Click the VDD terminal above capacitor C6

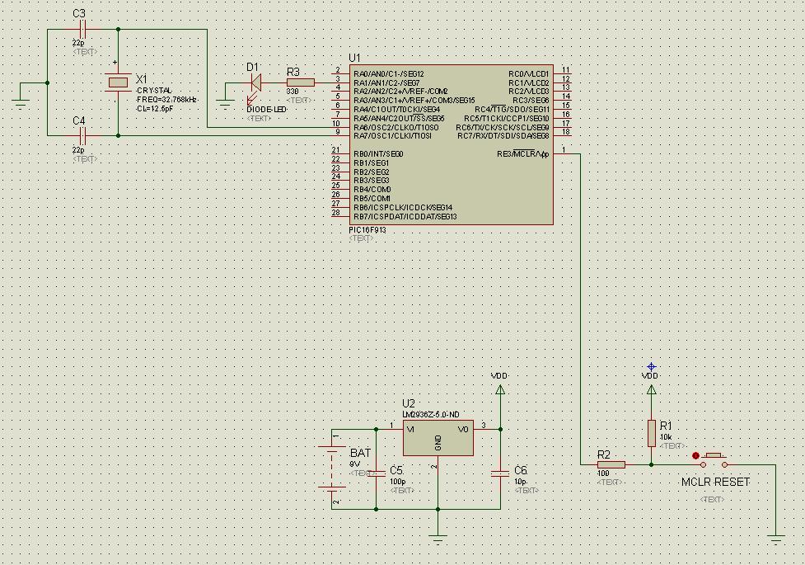(499, 388)
